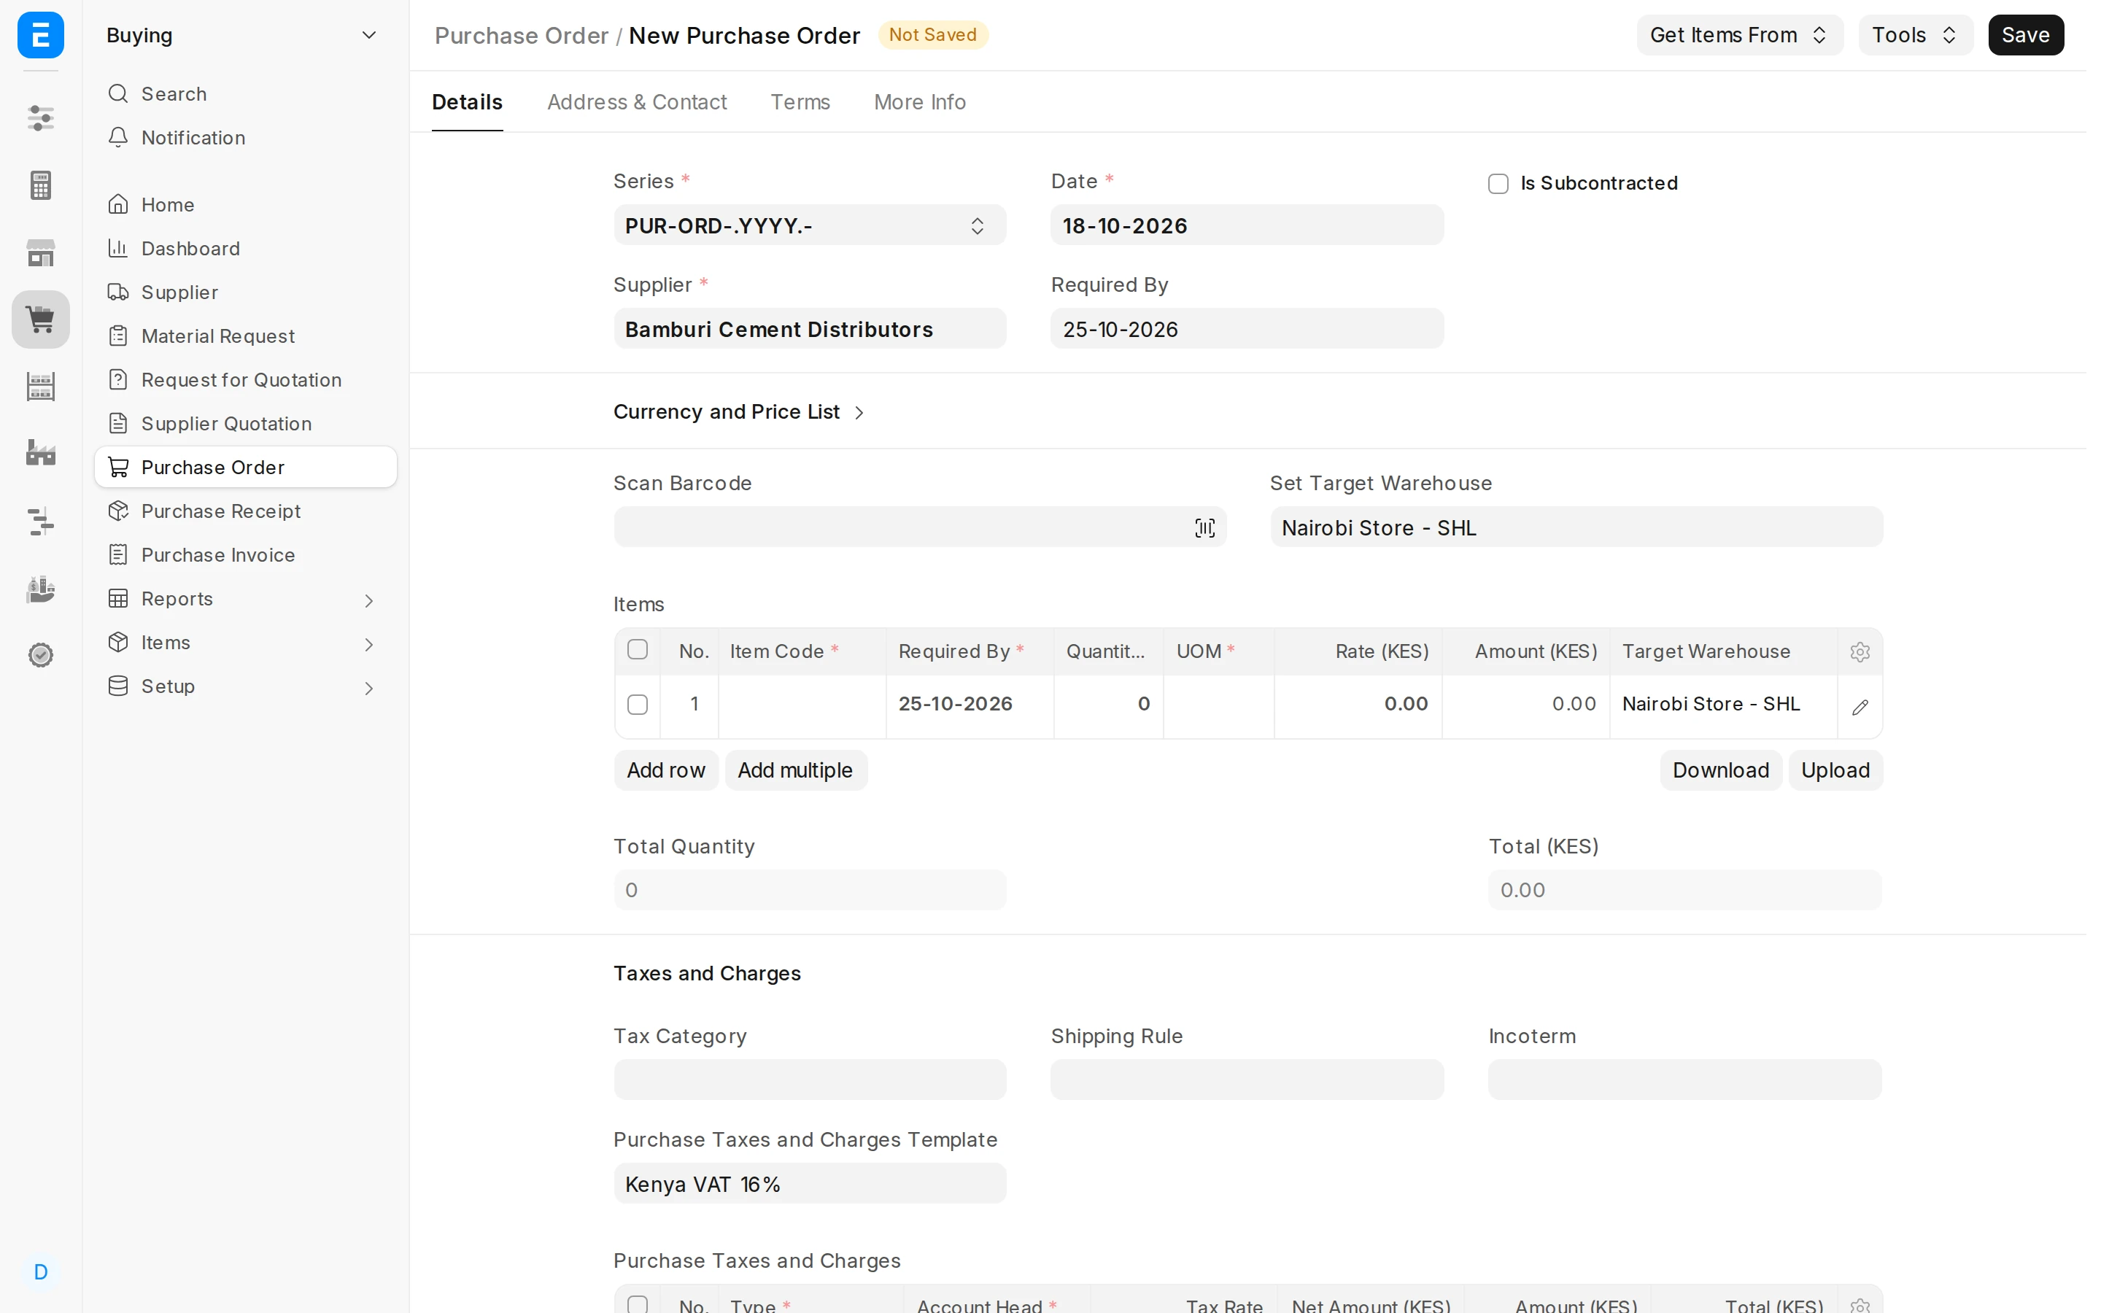Click the Set Target Warehouse field
Image resolution: width=2101 pixels, height=1313 pixels.
(1576, 527)
